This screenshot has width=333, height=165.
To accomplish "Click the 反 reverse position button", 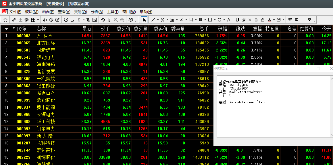I will [309, 20].
